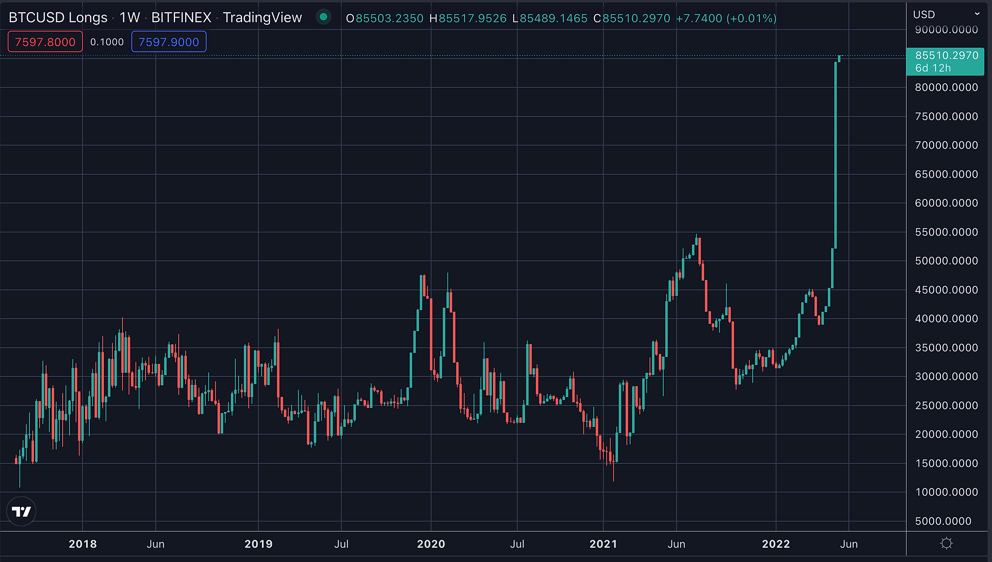
Task: Click the 10000.0000 price axis label
Action: click(946, 492)
